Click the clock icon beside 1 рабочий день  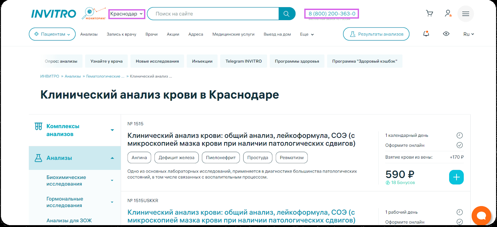click(460, 212)
